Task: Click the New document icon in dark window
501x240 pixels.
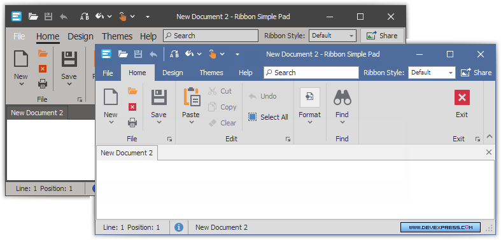Action: coord(21,59)
